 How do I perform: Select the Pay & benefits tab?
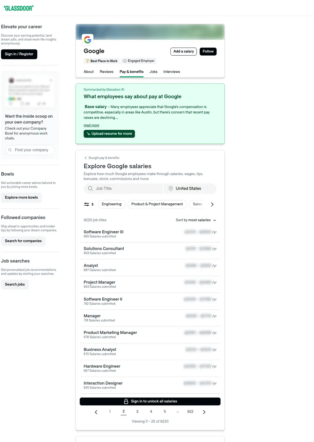131,72
